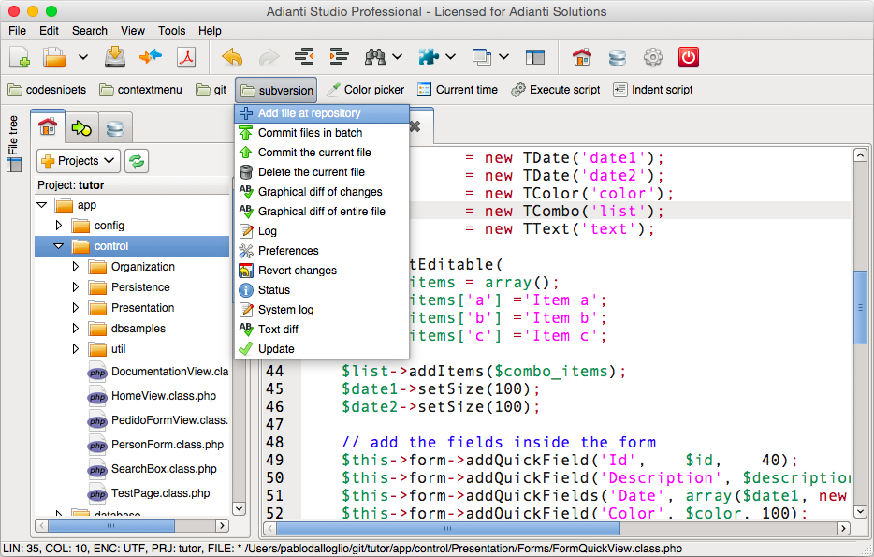874x557 pixels.
Task: Click the contextmenu plugin button
Action: tap(140, 90)
